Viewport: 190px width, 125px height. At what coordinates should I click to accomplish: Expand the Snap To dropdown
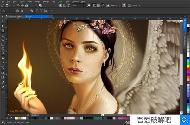[119, 5]
